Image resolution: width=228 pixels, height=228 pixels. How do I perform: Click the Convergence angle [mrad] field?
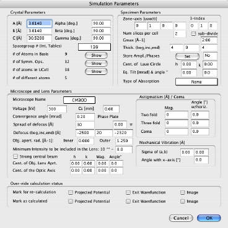[x=85, y=117]
